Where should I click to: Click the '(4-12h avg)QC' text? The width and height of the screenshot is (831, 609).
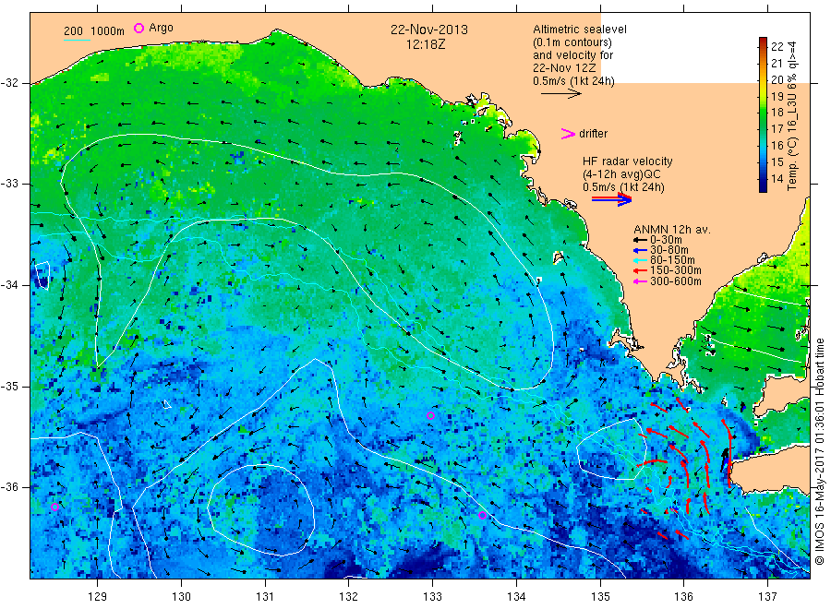tap(621, 174)
